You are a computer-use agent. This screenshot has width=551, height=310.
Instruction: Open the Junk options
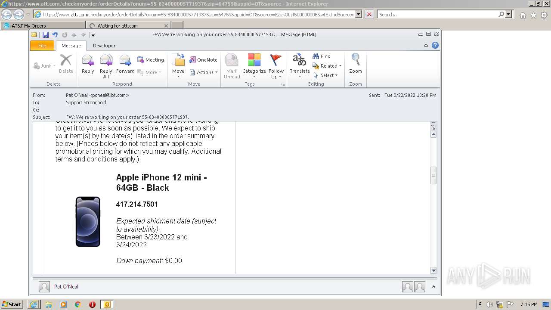pyautogui.click(x=44, y=66)
